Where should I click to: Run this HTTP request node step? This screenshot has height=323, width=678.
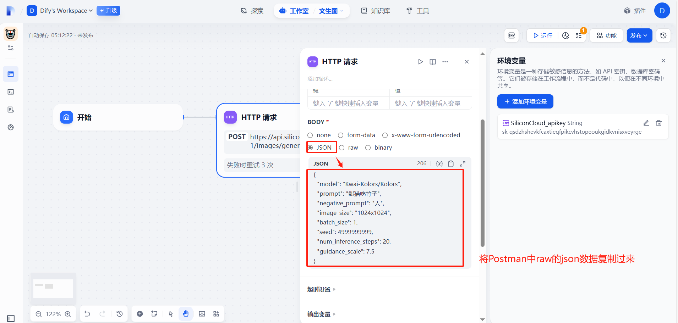pos(420,62)
